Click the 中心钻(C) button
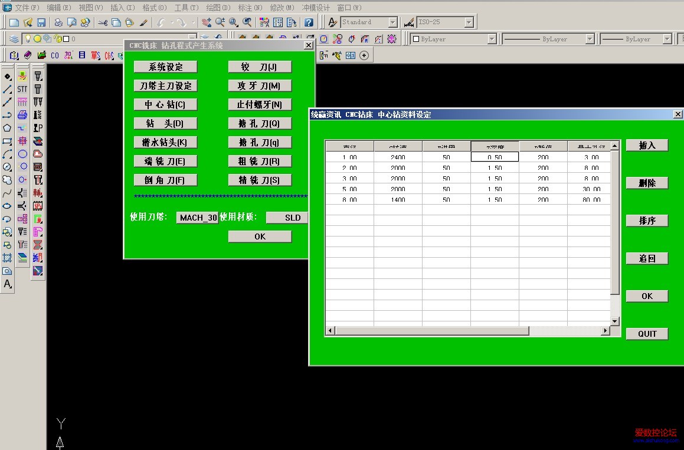 pos(166,104)
